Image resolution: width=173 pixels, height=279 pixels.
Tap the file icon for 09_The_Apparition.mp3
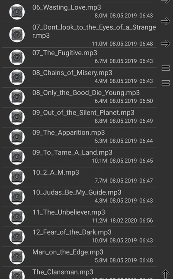[x=17, y=137]
